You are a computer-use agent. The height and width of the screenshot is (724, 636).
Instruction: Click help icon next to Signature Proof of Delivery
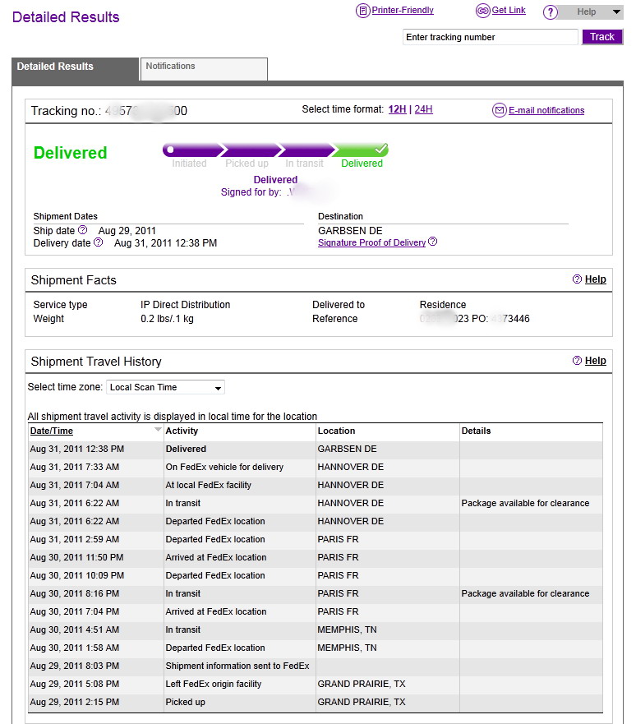[x=432, y=242]
